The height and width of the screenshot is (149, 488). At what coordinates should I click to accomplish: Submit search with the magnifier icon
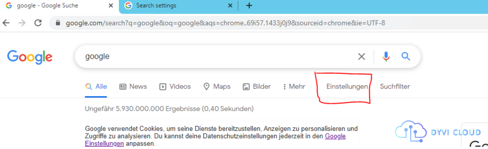coord(406,56)
